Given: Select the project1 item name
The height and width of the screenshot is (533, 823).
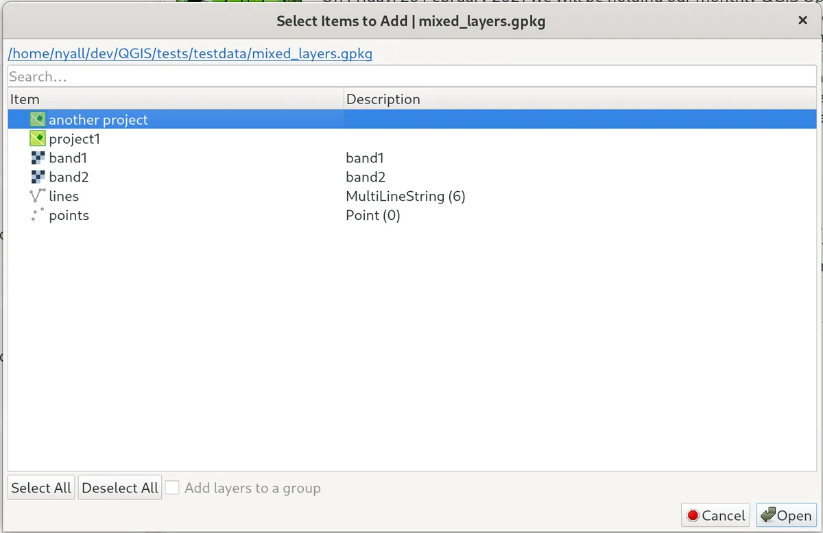Looking at the screenshot, I should click(x=75, y=139).
